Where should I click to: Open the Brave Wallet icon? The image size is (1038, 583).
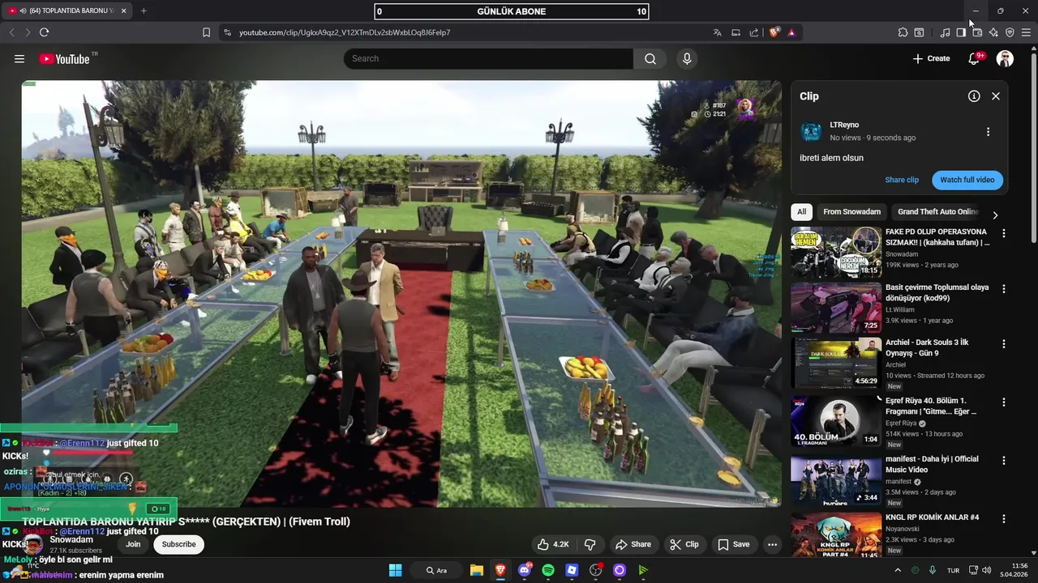coord(977,32)
